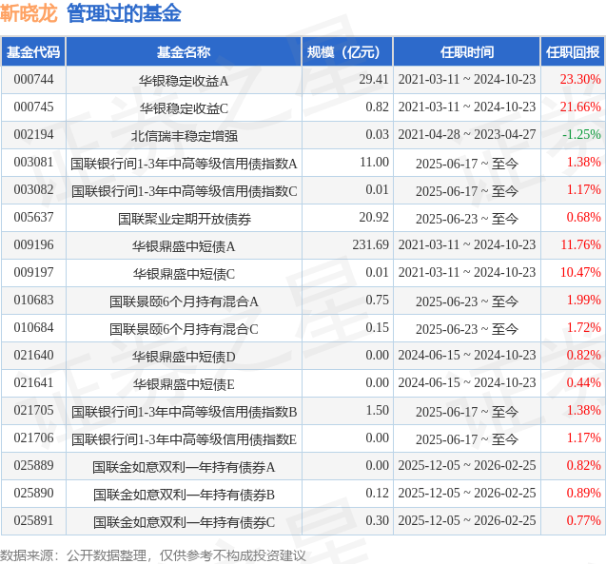Open fund code 000744

click(33, 80)
